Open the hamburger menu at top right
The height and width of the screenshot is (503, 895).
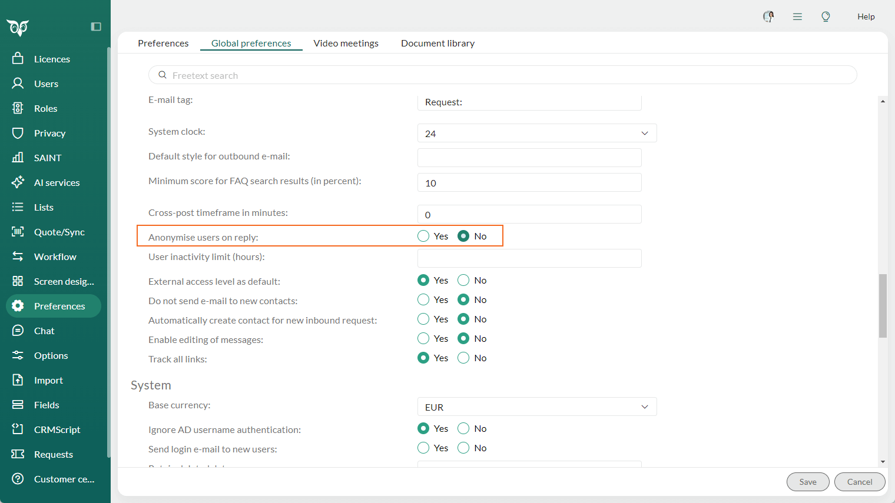(797, 16)
